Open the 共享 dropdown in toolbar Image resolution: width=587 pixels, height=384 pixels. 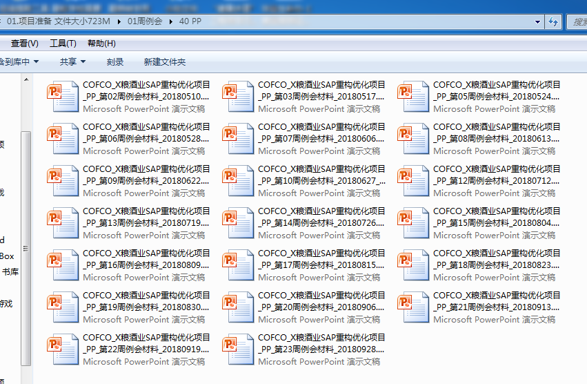[73, 61]
